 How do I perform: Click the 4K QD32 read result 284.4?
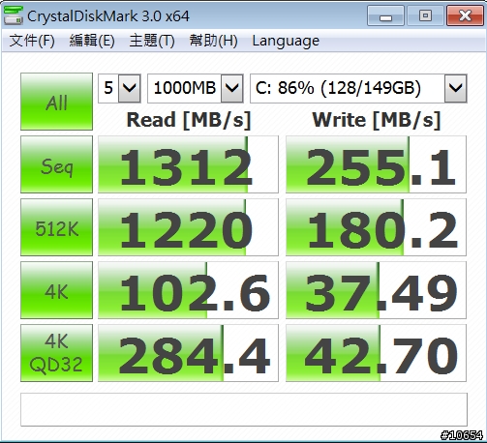(188, 353)
